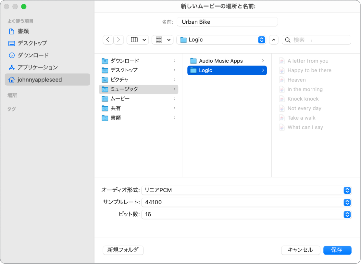Open the オーディオ形式 リニアPCM dropdown

pyautogui.click(x=347, y=190)
